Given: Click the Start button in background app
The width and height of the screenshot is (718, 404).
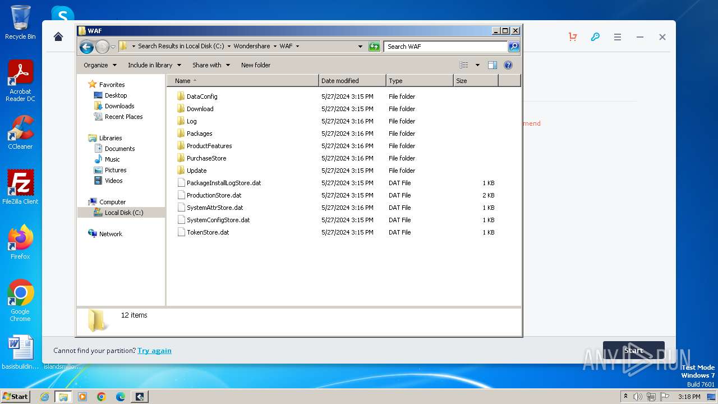Looking at the screenshot, I should pos(633,351).
